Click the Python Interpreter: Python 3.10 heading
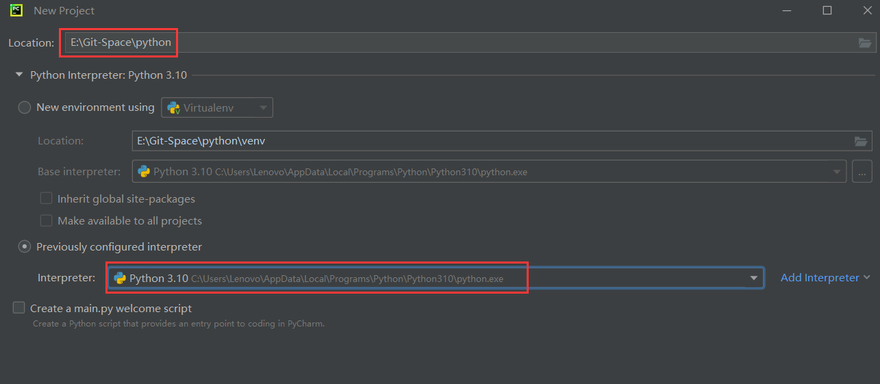 [108, 75]
